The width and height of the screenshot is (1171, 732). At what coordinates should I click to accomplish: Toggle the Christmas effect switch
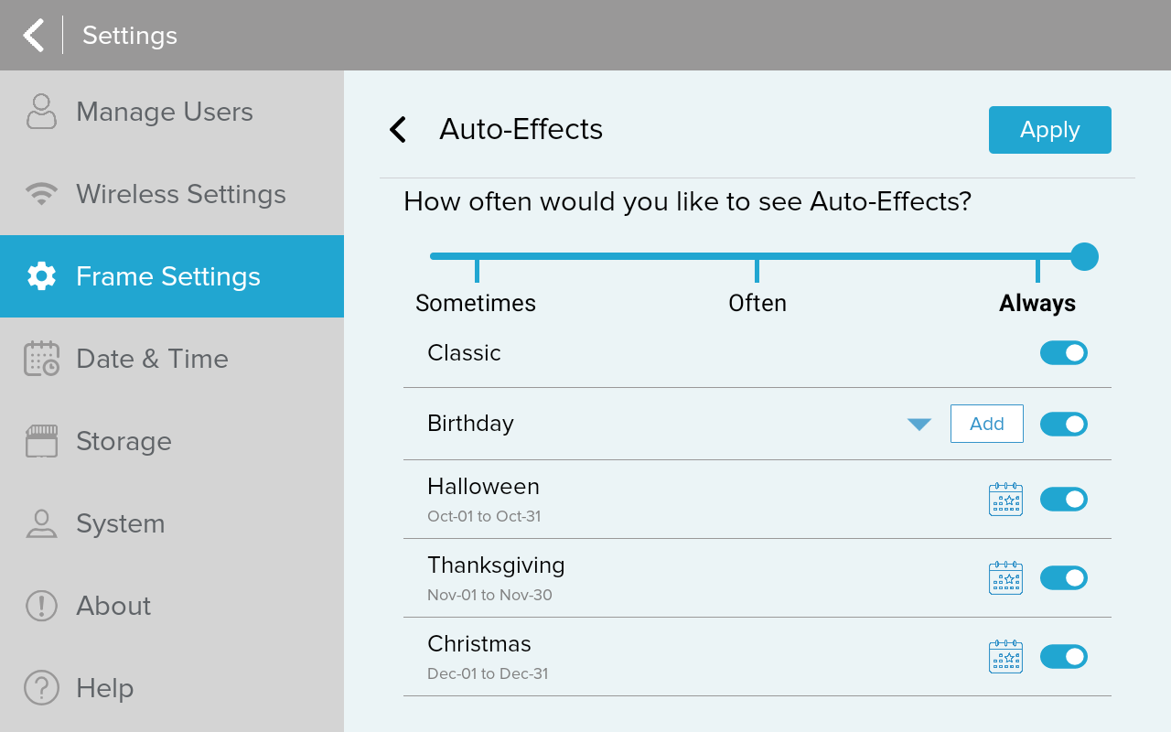(1063, 657)
